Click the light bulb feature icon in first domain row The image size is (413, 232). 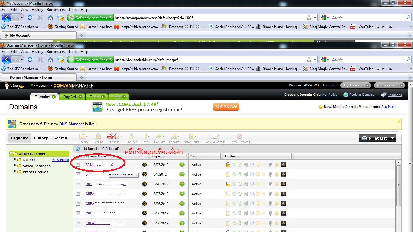[270, 165]
